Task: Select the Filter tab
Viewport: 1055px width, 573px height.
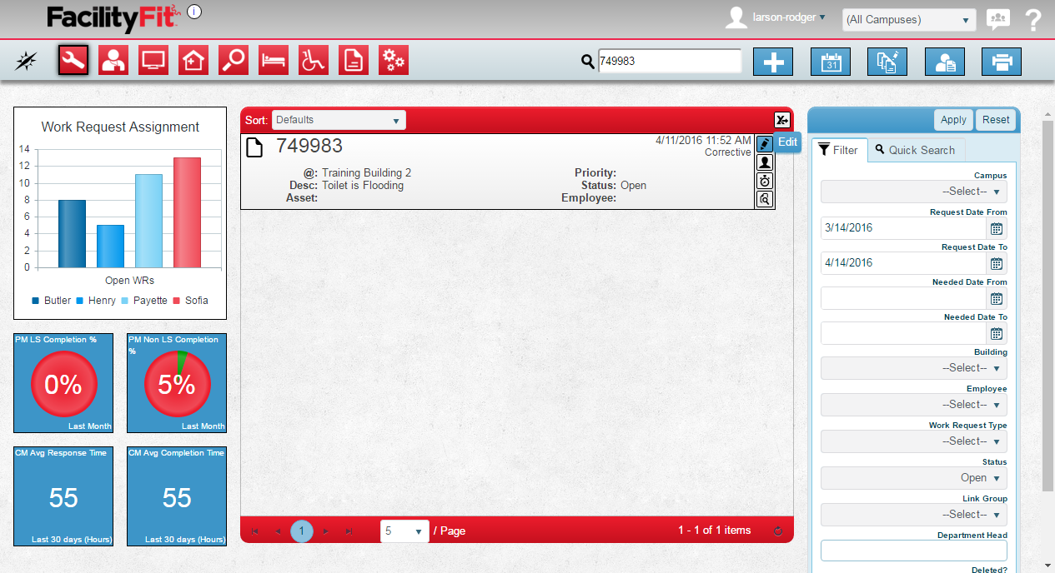Action: (x=838, y=150)
